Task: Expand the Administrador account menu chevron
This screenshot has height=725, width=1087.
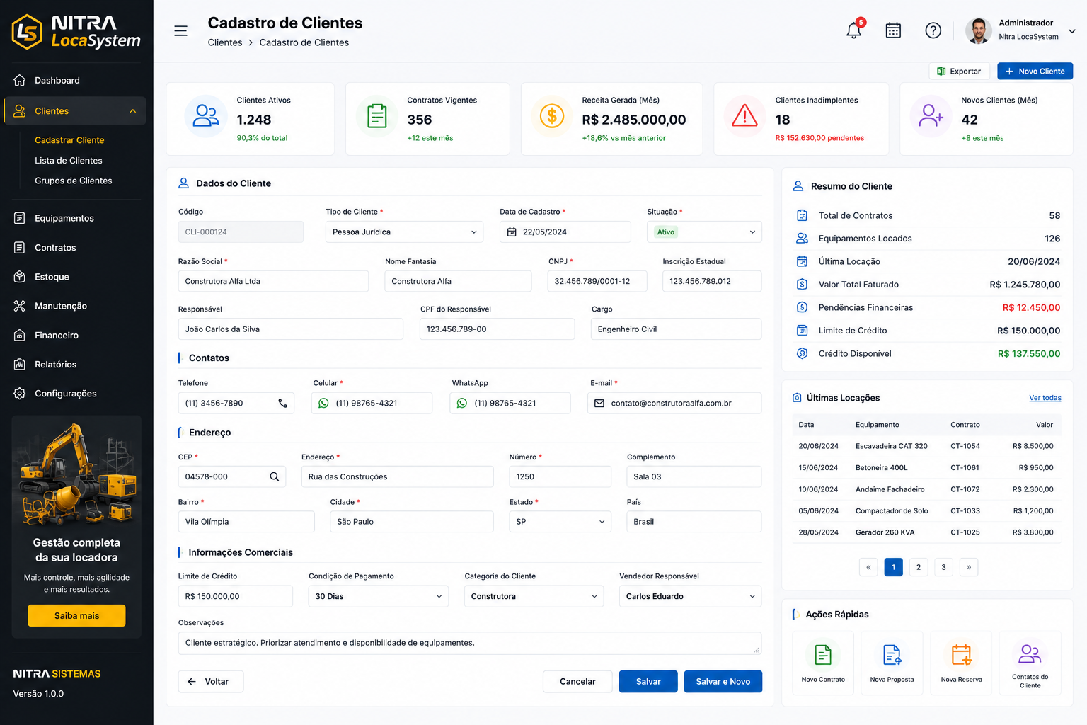Action: click(x=1072, y=31)
